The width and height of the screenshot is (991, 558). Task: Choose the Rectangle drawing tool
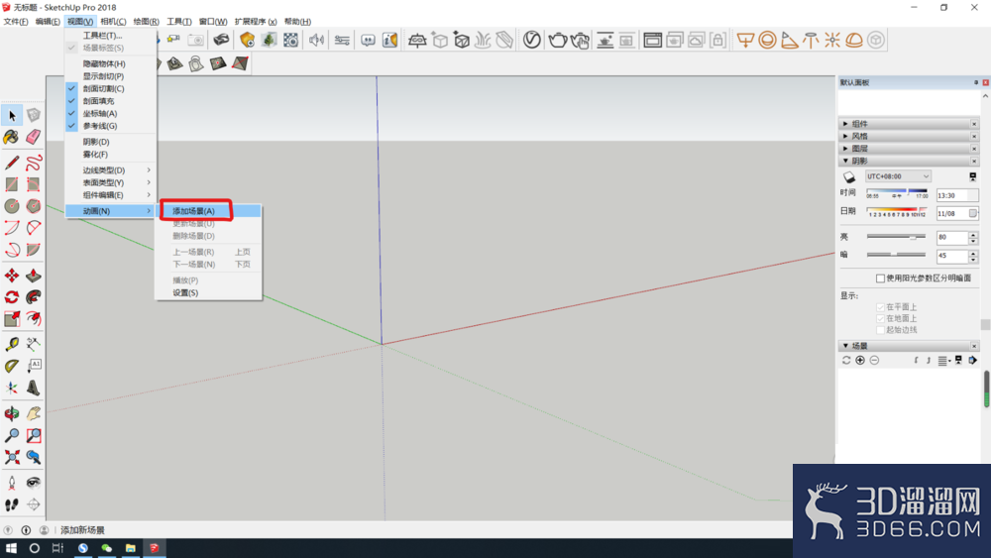tap(11, 184)
